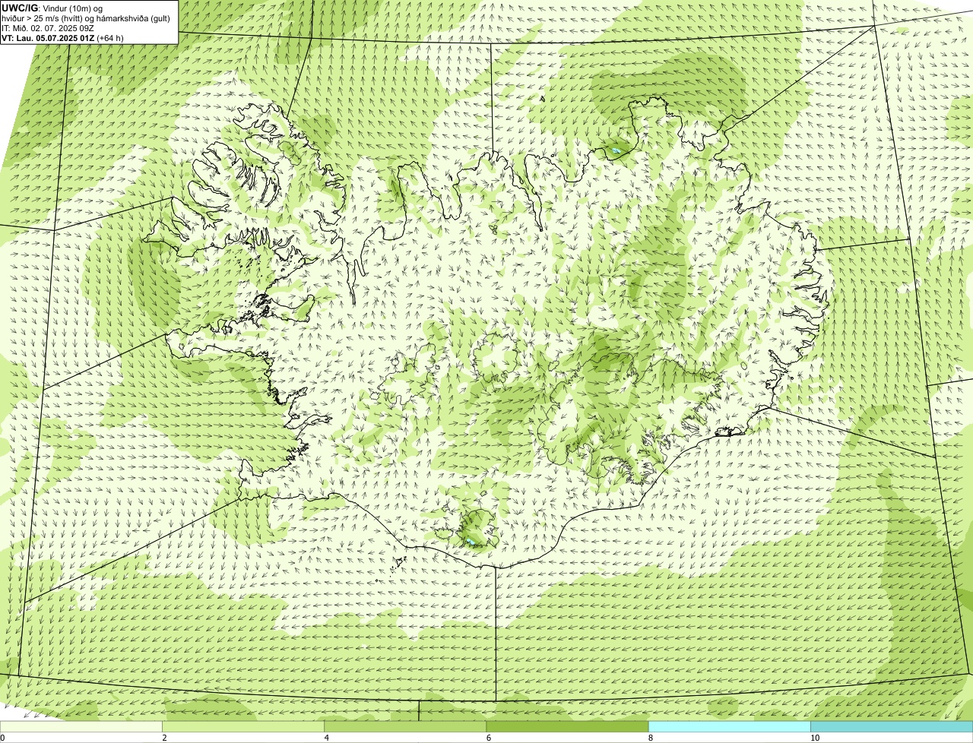Click the 6–8 m/s dark green legend segment
The height and width of the screenshot is (743, 973).
(568, 727)
